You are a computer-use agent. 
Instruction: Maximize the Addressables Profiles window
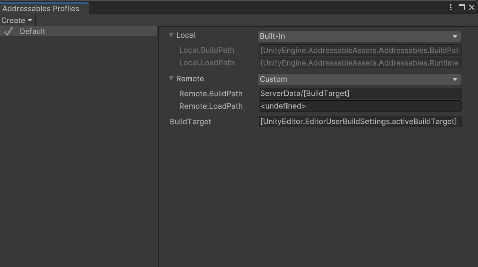pyautogui.click(x=462, y=7)
